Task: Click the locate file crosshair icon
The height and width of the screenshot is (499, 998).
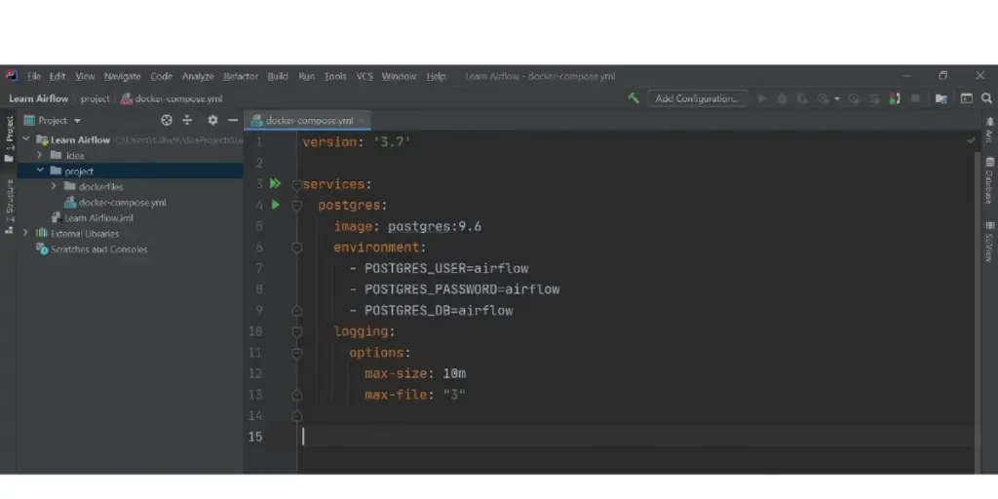Action: [167, 121]
